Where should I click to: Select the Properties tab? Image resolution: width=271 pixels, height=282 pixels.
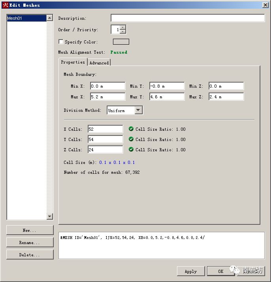tap(73, 62)
